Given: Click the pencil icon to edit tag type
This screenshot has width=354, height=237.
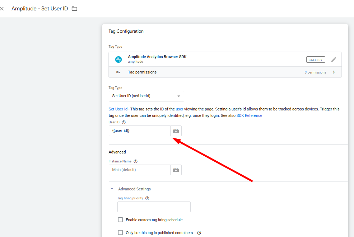Looking at the screenshot, I should [334, 60].
